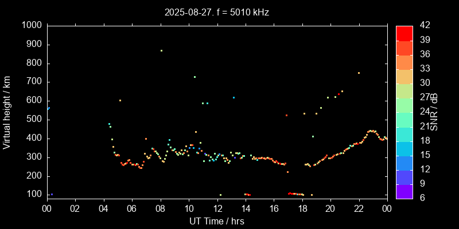This screenshot has width=459, height=229.
Task: Click the violet 6–9 dB colorbar segment
Action: click(x=404, y=192)
